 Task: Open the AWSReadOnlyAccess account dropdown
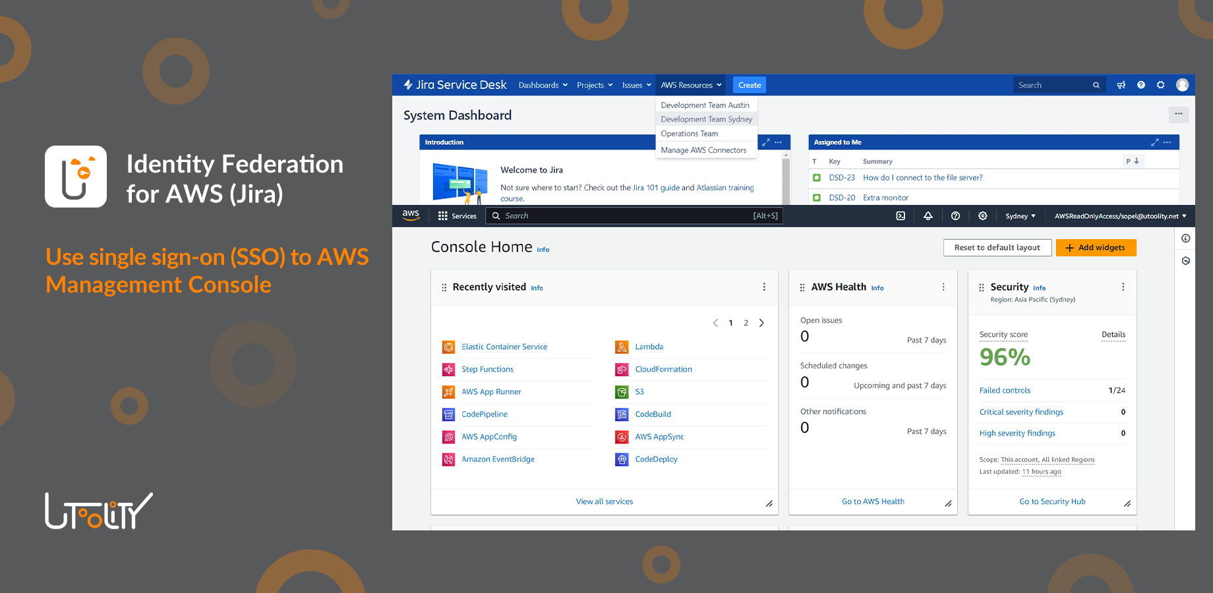1119,215
